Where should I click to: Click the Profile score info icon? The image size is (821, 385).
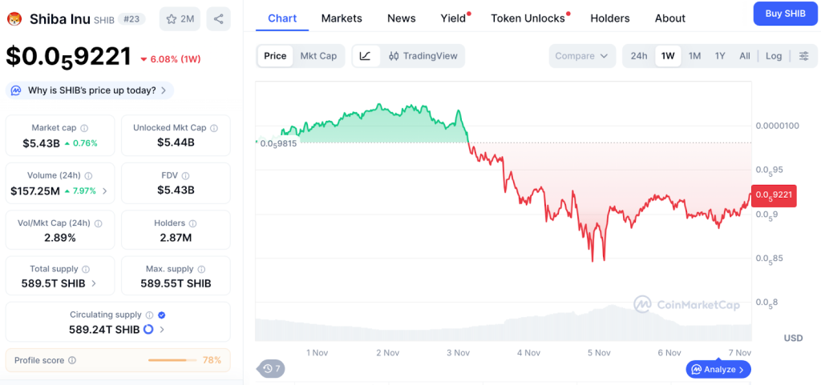pyautogui.click(x=72, y=361)
